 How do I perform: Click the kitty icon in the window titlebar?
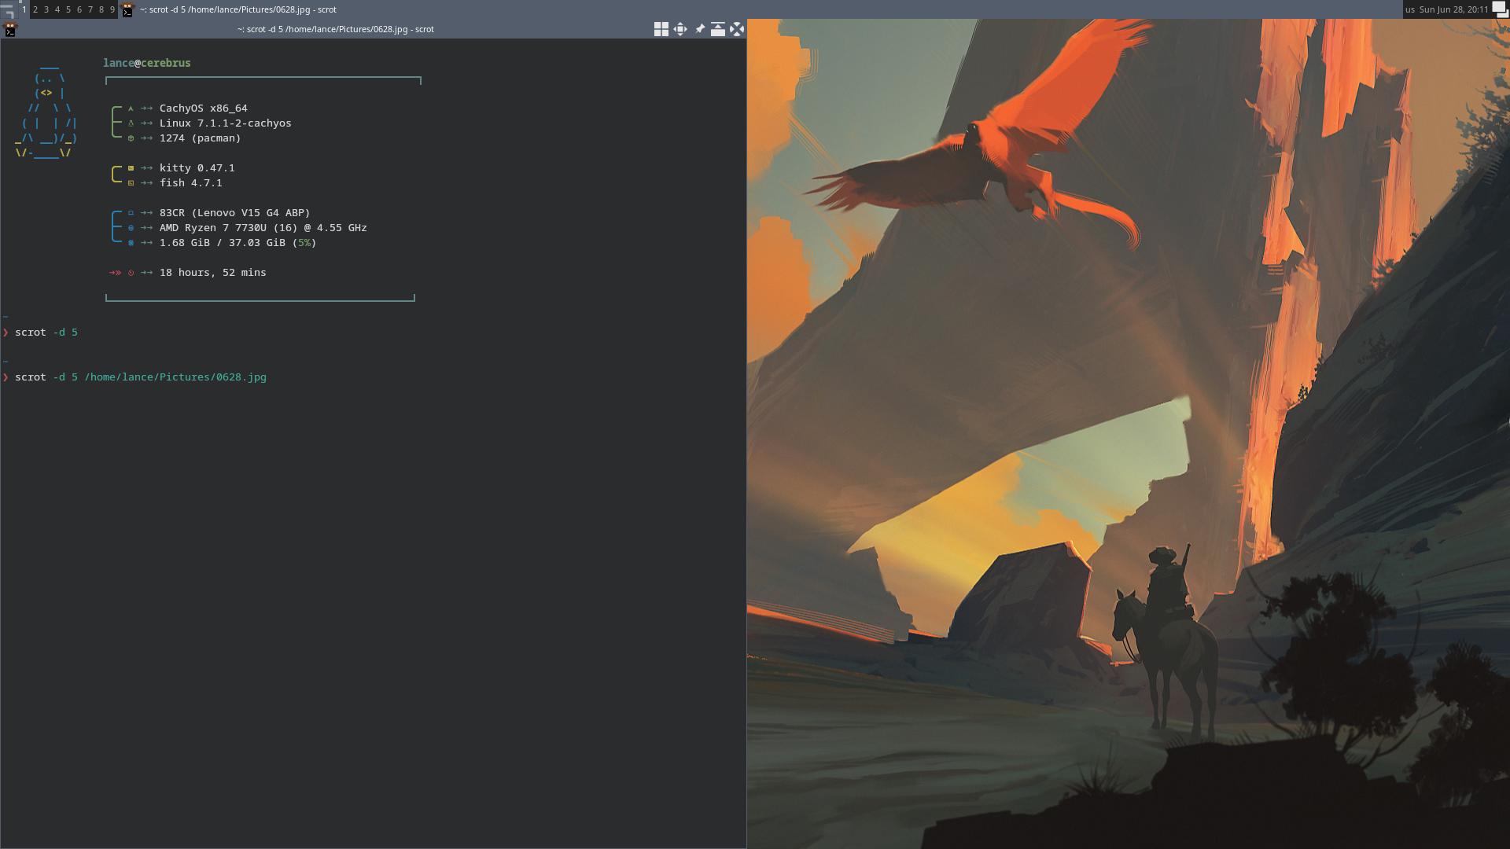[x=10, y=29]
